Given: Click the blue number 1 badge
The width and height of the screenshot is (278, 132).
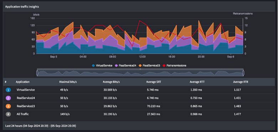Looking at the screenshot, I should (x=8, y=90).
